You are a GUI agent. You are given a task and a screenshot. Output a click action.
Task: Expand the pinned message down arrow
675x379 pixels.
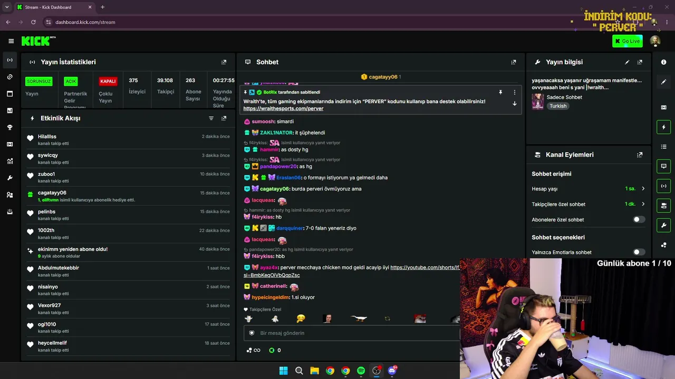[x=515, y=104]
